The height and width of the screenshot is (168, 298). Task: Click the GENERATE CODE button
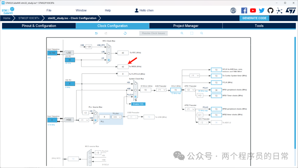pos(254,18)
